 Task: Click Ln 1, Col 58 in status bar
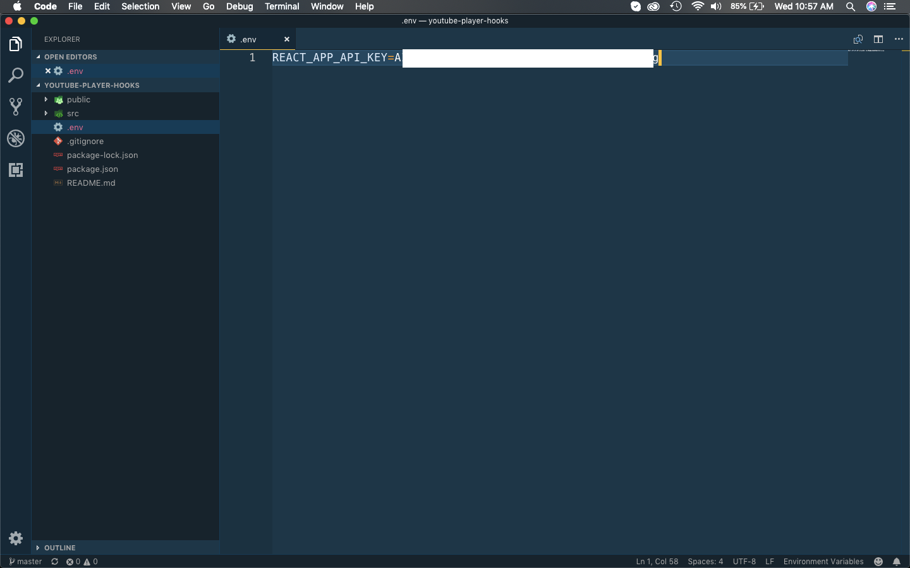point(657,562)
